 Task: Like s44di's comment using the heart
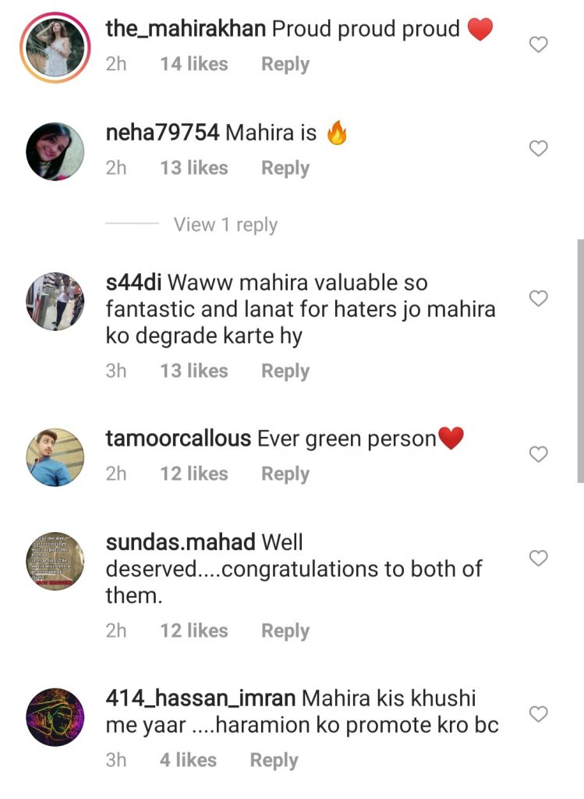click(x=538, y=298)
